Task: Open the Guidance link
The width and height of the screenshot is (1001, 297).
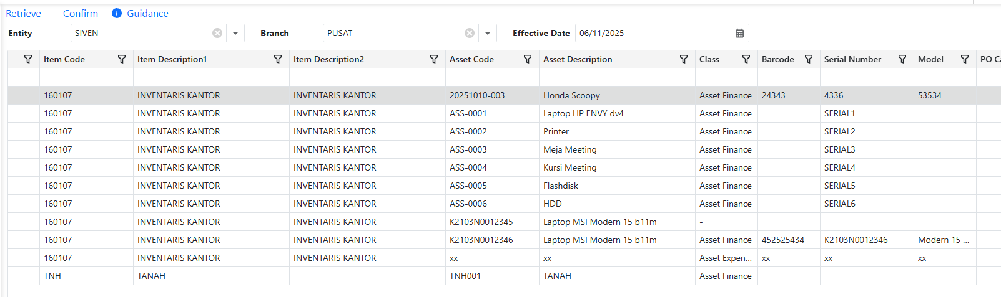Action: coord(147,13)
